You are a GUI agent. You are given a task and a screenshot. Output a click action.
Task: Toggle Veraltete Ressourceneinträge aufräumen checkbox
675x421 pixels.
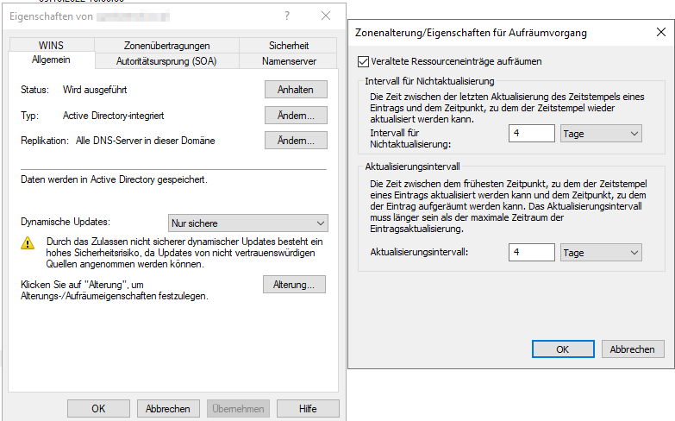click(363, 61)
